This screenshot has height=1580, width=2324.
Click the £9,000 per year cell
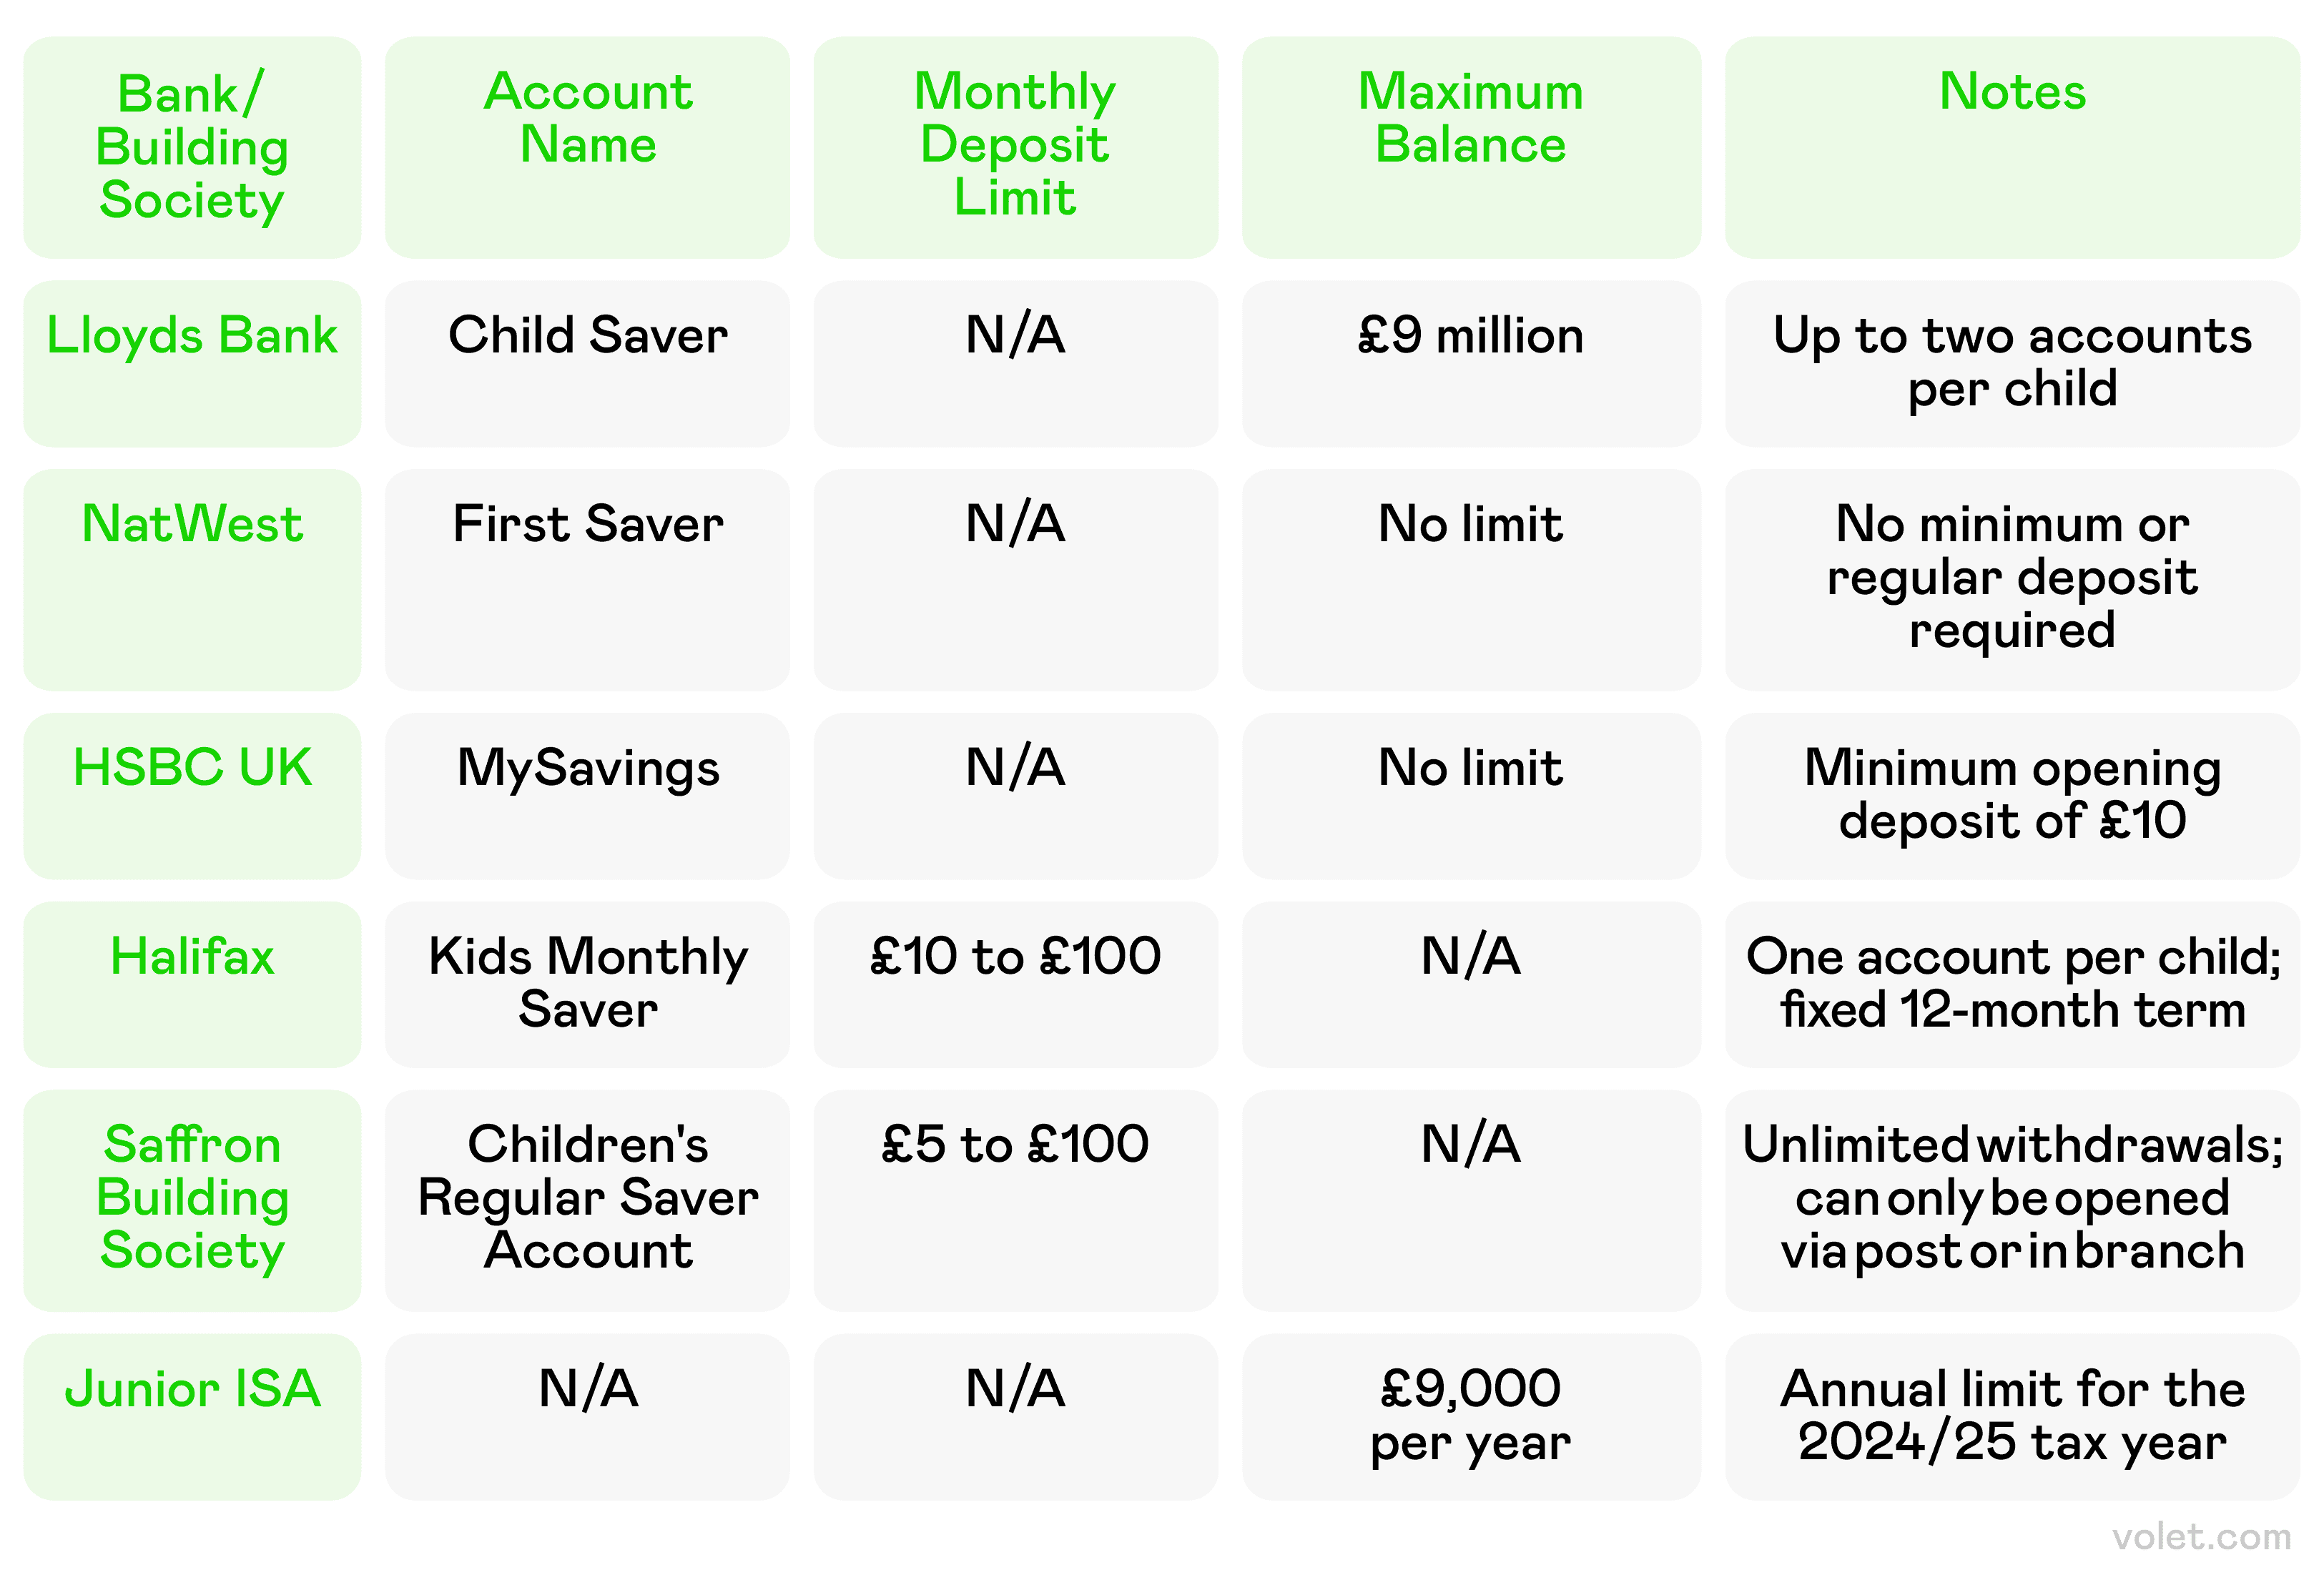point(1470,1415)
